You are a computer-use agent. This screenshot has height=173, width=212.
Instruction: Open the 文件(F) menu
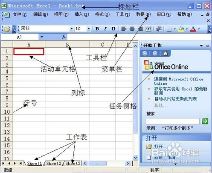pyautogui.click(x=20, y=14)
